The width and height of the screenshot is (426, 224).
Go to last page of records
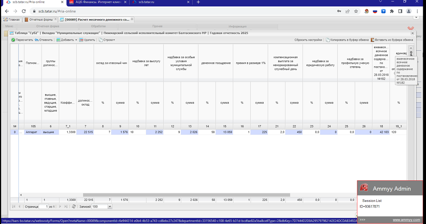pyautogui.click(x=66, y=207)
